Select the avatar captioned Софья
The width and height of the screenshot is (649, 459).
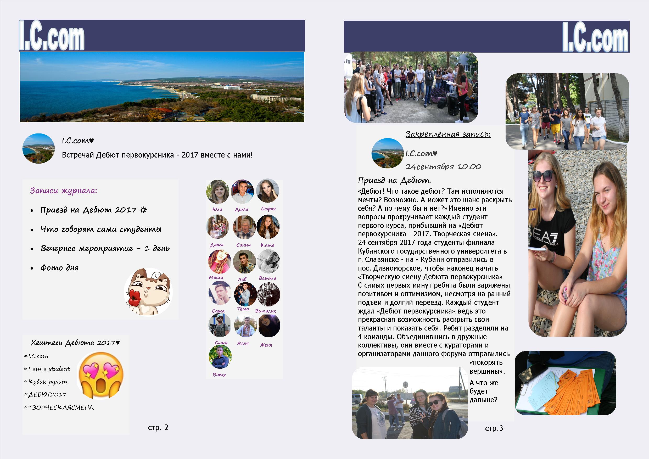268,191
